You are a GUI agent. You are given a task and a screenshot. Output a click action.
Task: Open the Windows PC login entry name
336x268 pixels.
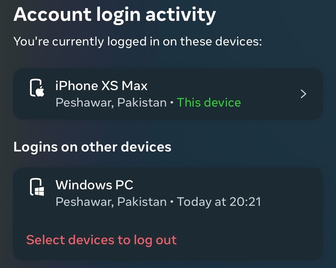tap(94, 185)
